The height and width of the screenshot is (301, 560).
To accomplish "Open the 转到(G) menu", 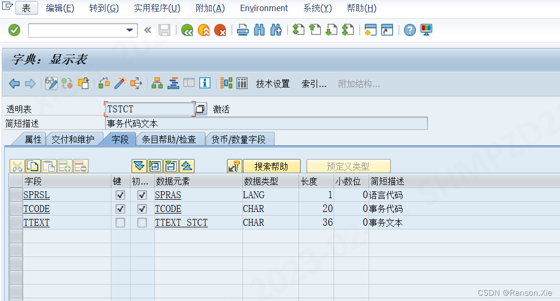I will pos(104,8).
